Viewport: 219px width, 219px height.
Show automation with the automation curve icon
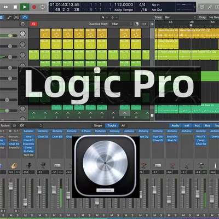coord(9,18)
